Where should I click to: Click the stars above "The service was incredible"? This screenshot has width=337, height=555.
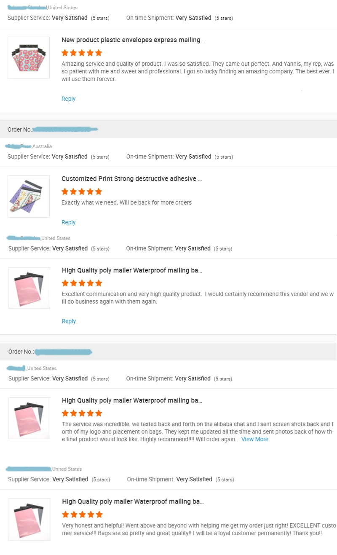[82, 413]
